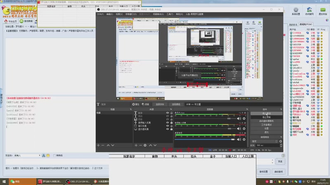330x185 pixels.
Task: Toggle visibility of the 比分 text source
Action: [167, 113]
